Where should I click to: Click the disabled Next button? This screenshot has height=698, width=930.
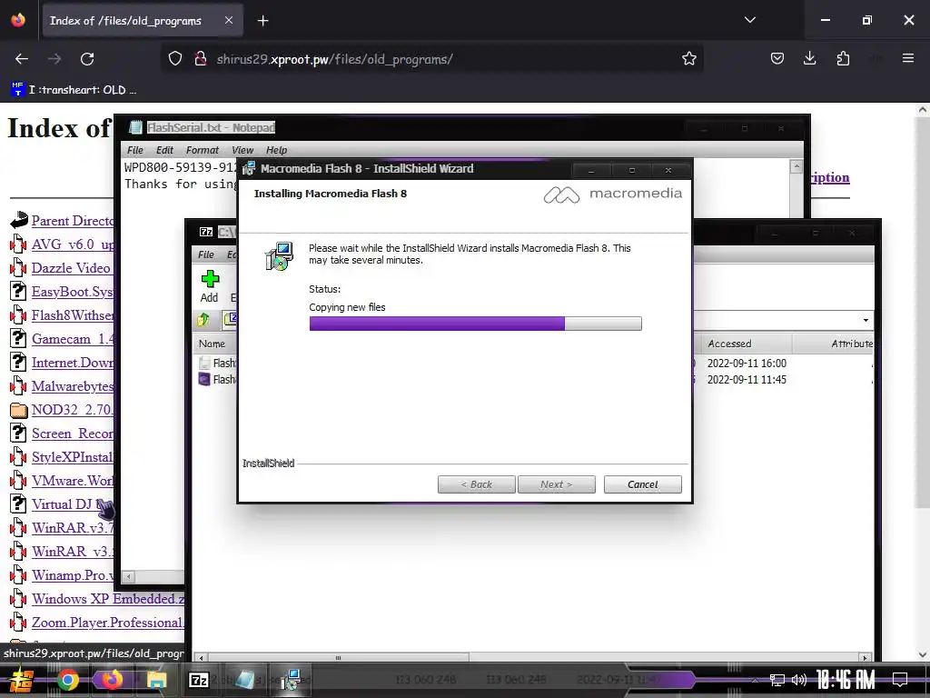557,484
